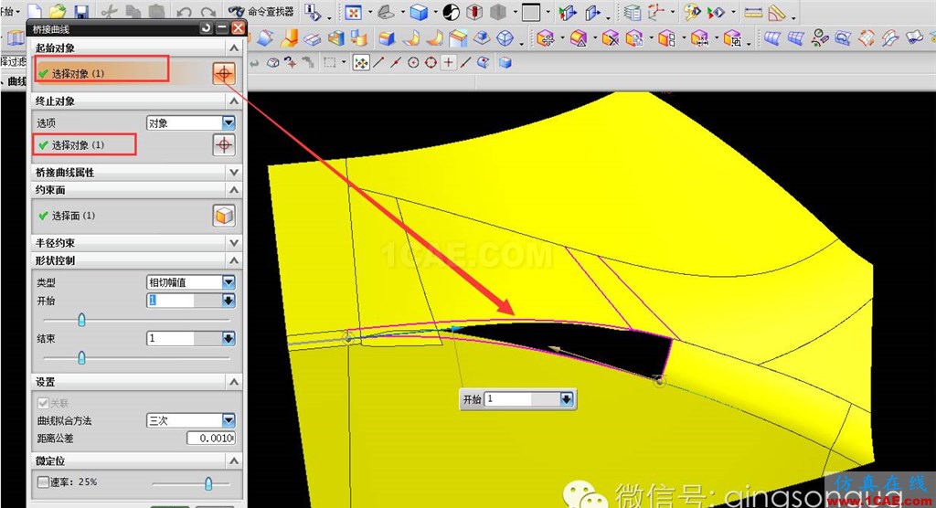The image size is (936, 508).
Task: Click the WCS coordinate axes icon
Action: (656, 12)
